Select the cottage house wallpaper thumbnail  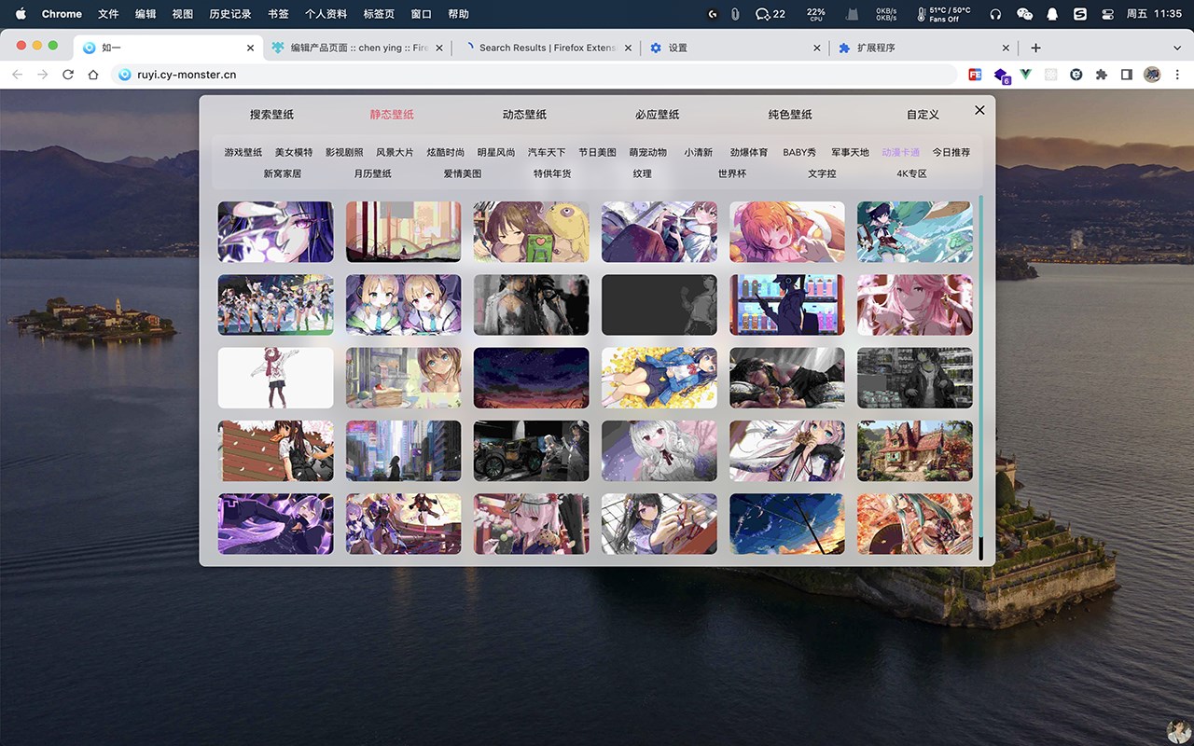click(914, 451)
